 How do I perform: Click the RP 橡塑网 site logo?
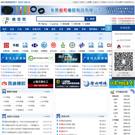click(15, 21)
